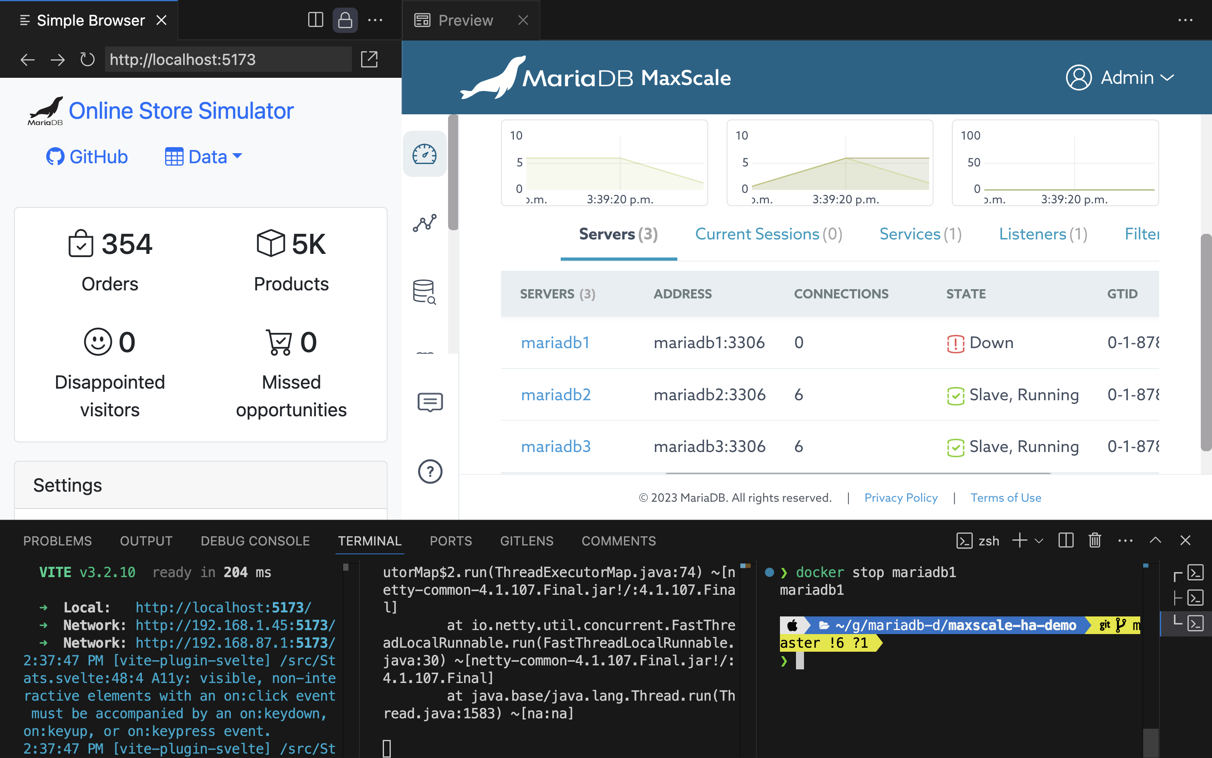Open terminal panel more actions
Viewport: 1212px width, 758px height.
pyautogui.click(x=1125, y=541)
